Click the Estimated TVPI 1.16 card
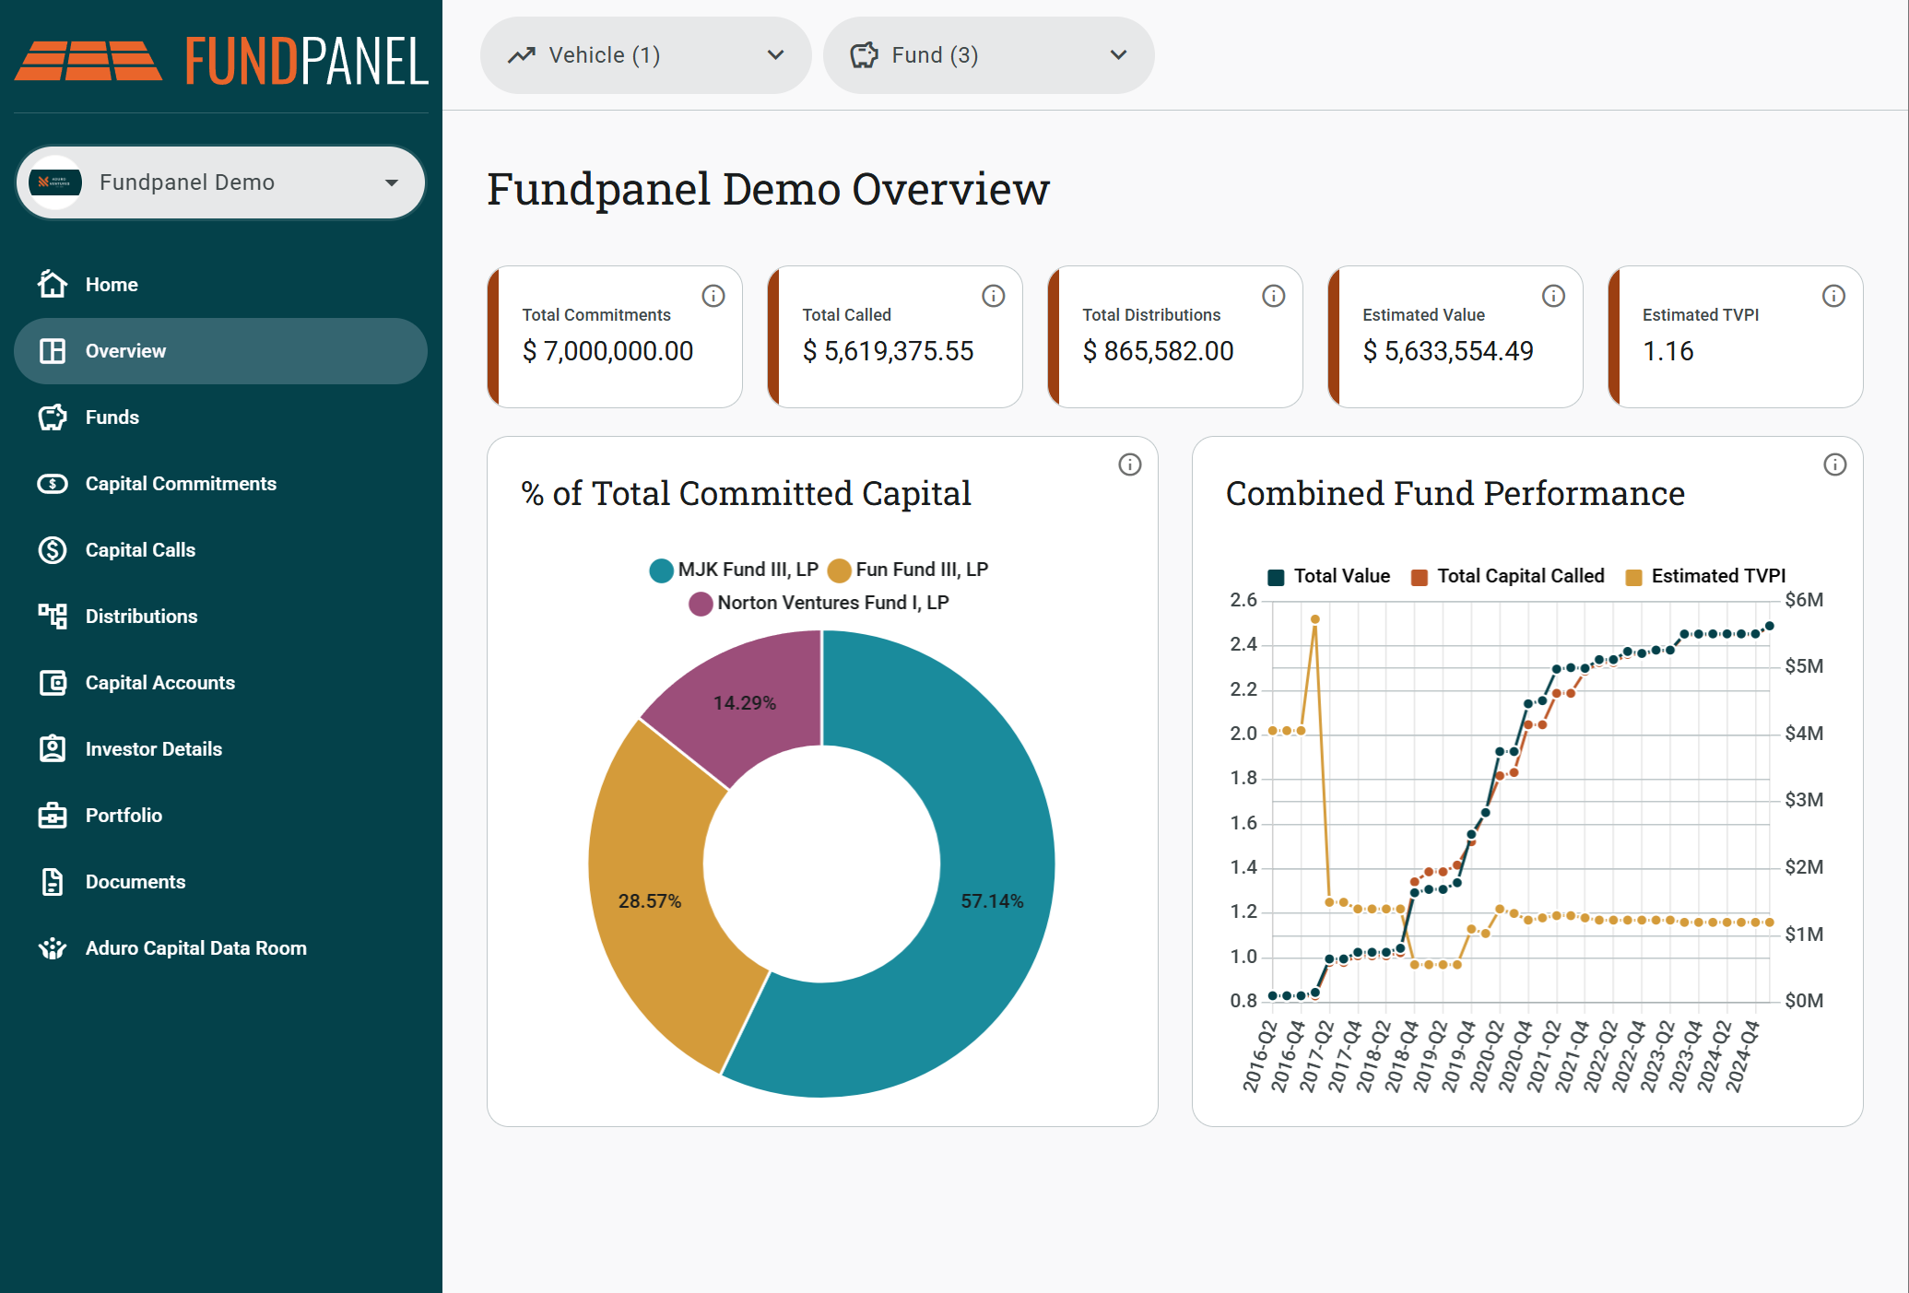This screenshot has height=1293, width=1909. click(x=1736, y=336)
